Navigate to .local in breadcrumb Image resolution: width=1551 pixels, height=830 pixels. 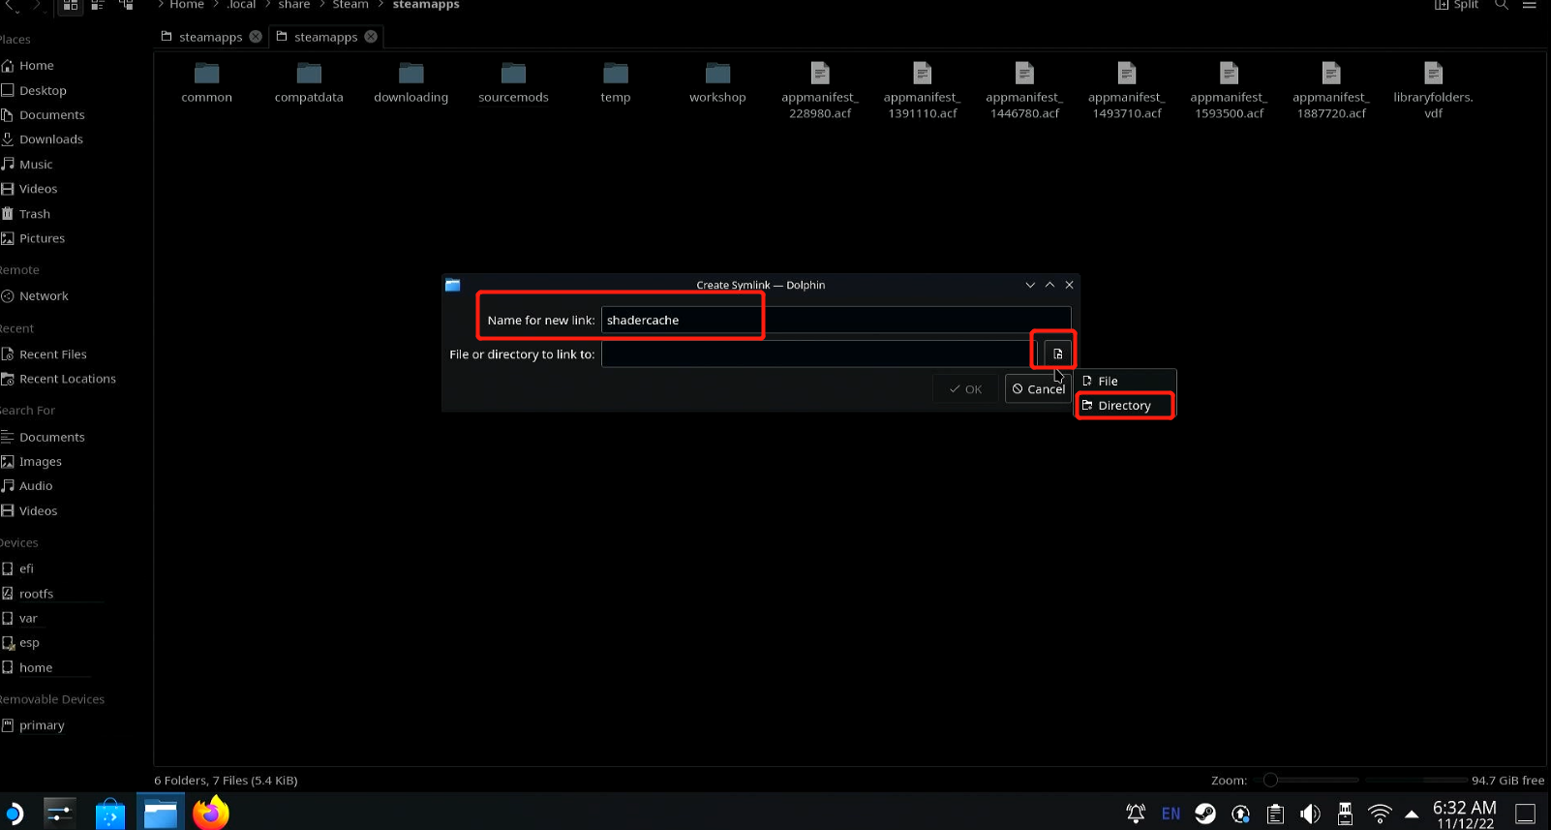(241, 5)
